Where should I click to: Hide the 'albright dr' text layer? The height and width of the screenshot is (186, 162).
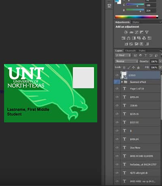click(x=117, y=173)
